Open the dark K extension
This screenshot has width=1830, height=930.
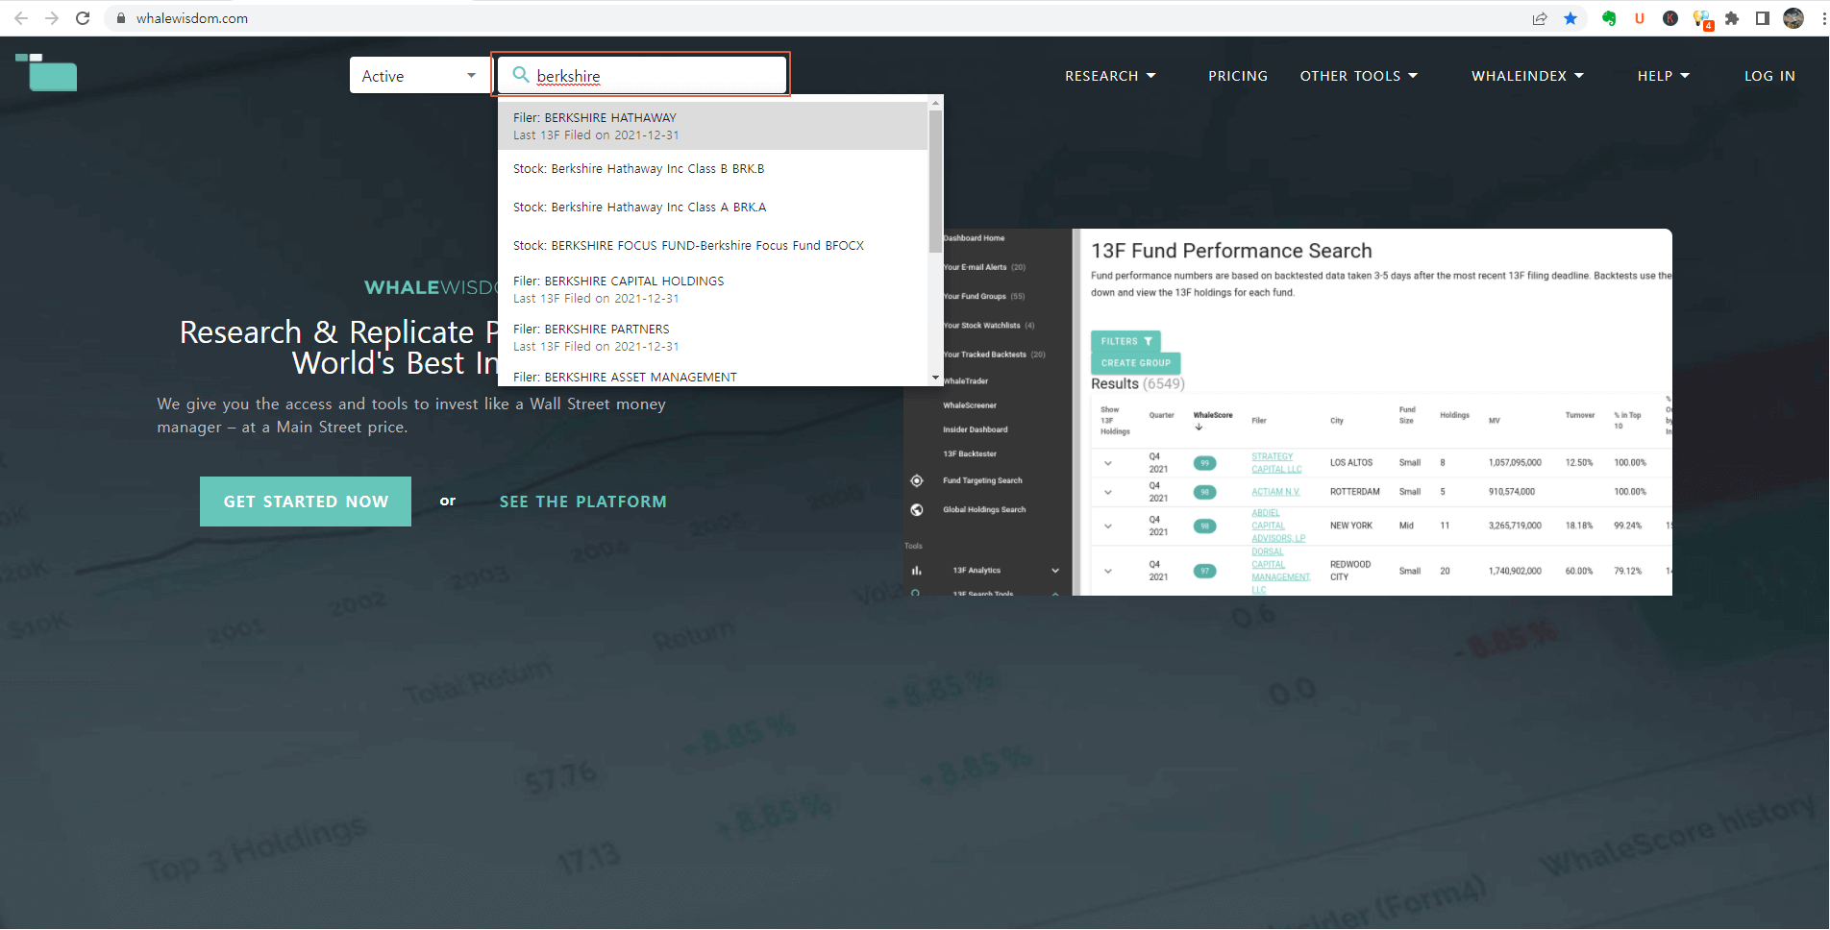pyautogui.click(x=1670, y=18)
